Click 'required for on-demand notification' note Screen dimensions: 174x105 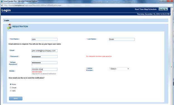44,74
